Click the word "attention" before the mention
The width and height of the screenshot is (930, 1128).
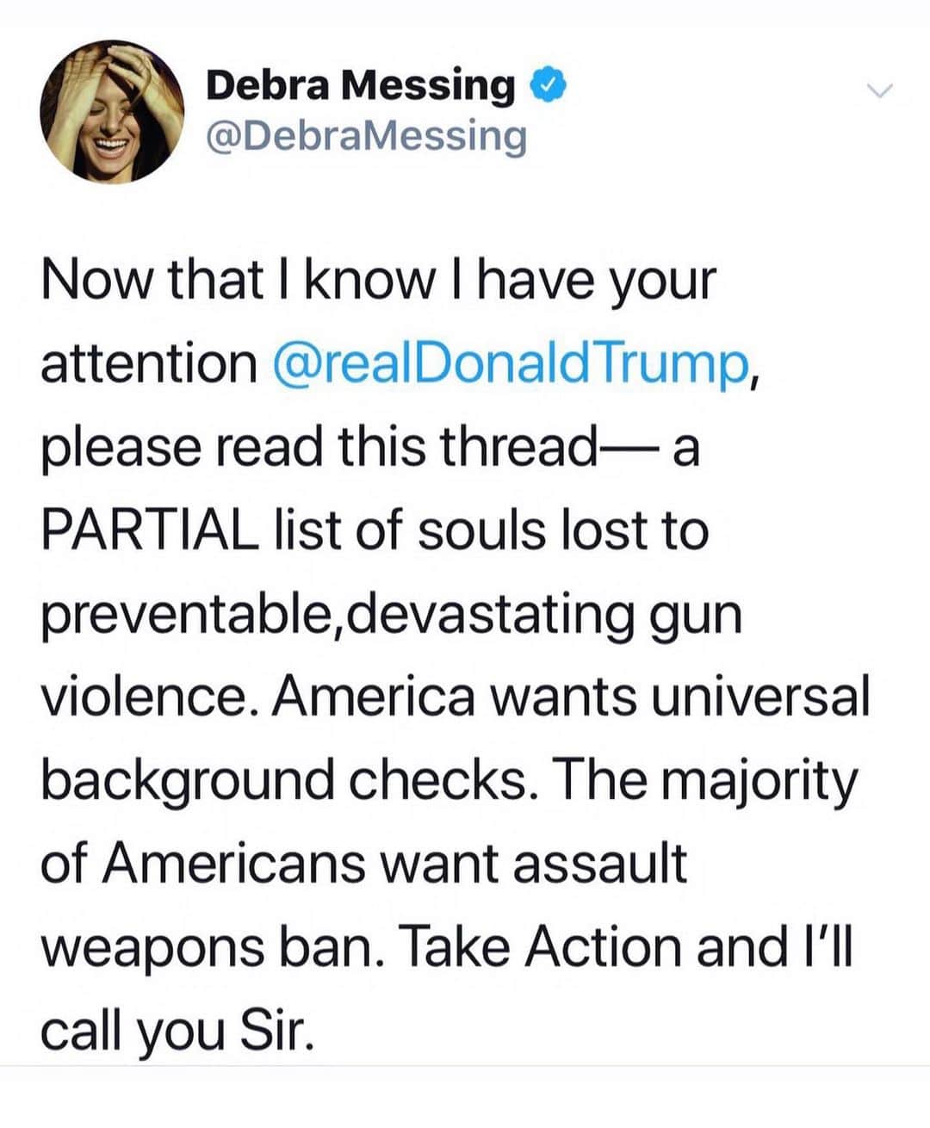coord(146,363)
